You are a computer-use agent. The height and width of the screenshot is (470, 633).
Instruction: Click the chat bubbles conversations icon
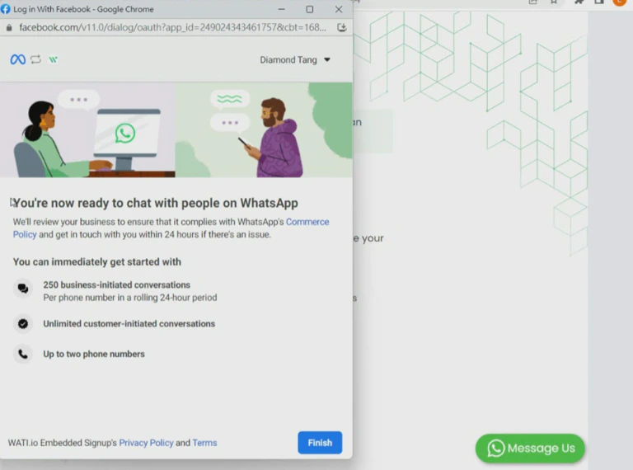point(23,289)
